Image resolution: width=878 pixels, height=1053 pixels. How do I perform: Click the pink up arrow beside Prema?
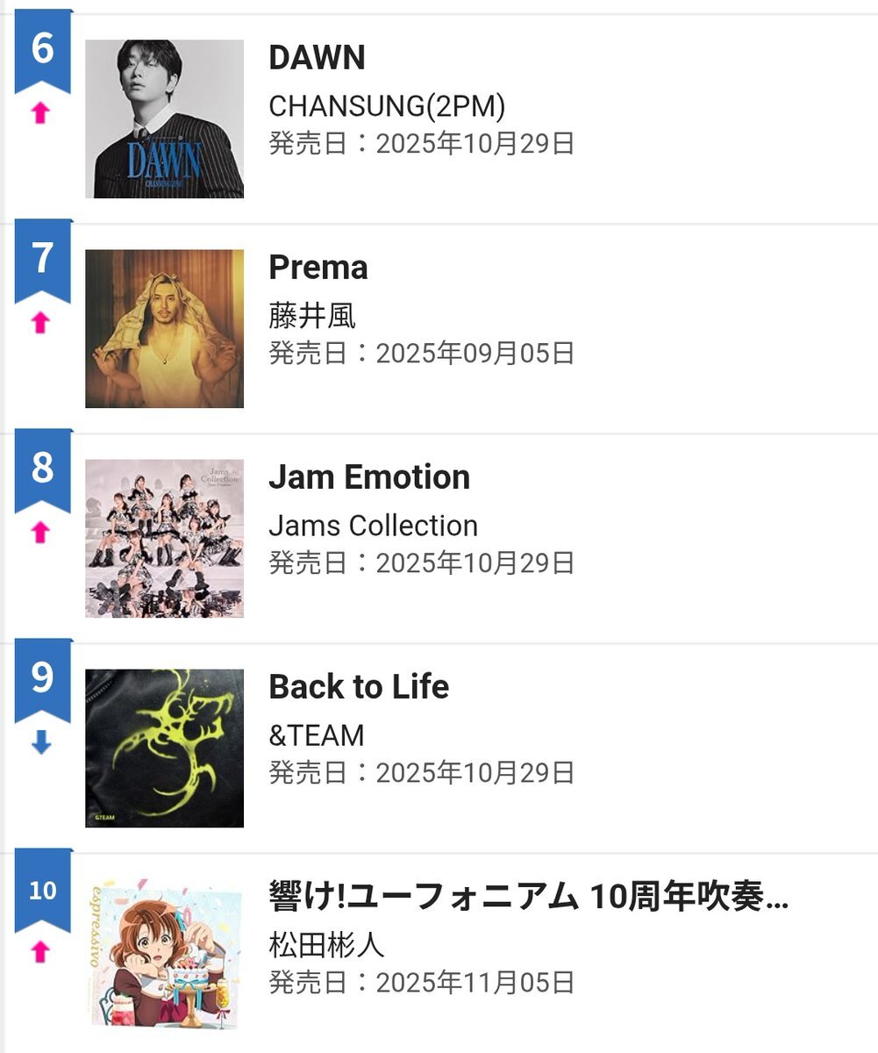40,324
